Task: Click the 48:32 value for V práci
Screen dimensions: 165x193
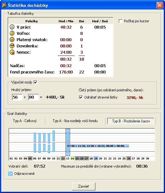Action: (x=66, y=27)
